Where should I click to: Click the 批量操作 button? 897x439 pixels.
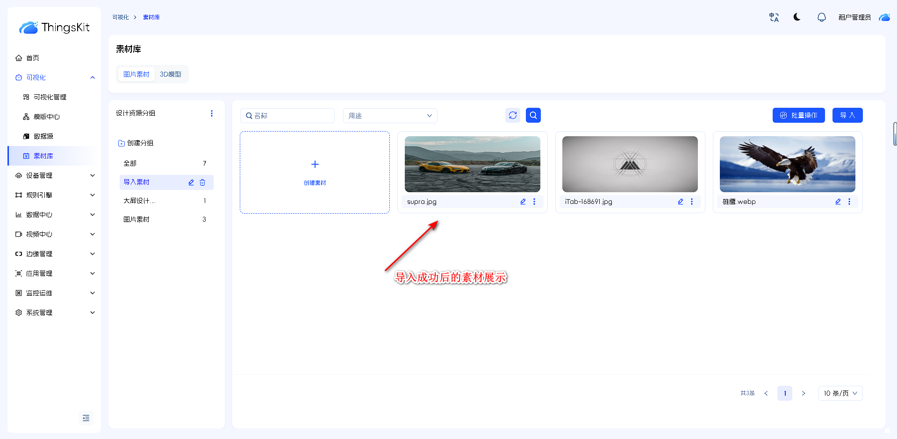pos(798,115)
